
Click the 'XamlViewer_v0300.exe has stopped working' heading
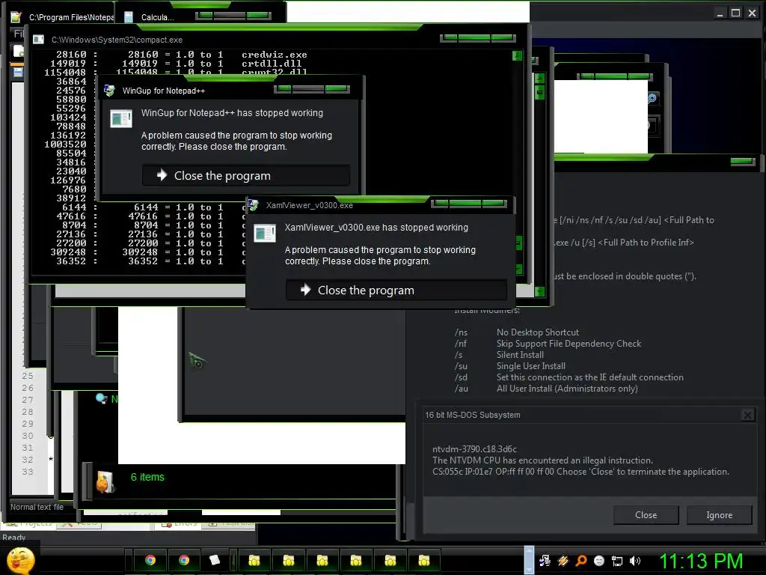[x=376, y=228]
